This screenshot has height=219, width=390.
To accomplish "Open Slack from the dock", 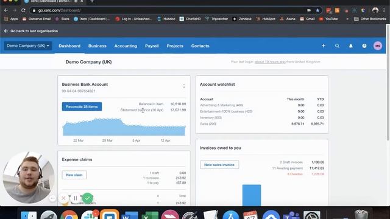I will [x=90, y=215].
